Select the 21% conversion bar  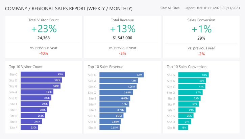(185, 122)
